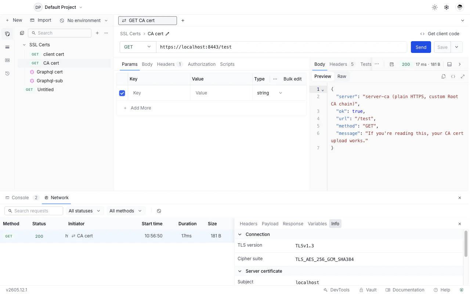Open DevTools from status bar

336,290
